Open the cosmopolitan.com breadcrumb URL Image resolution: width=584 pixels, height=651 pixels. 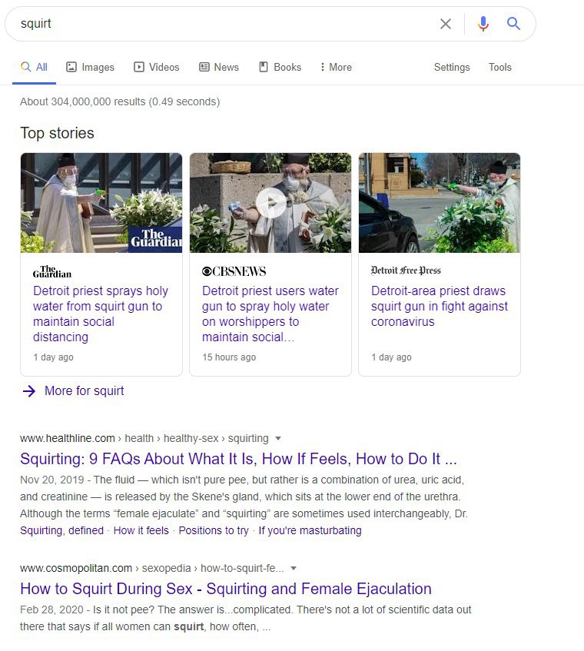152,569
